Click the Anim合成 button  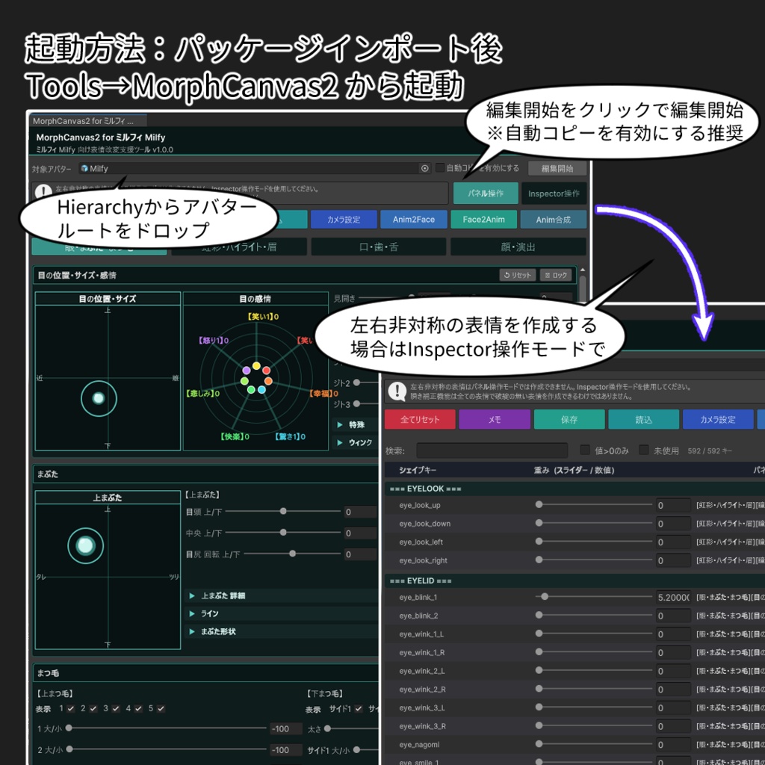554,220
